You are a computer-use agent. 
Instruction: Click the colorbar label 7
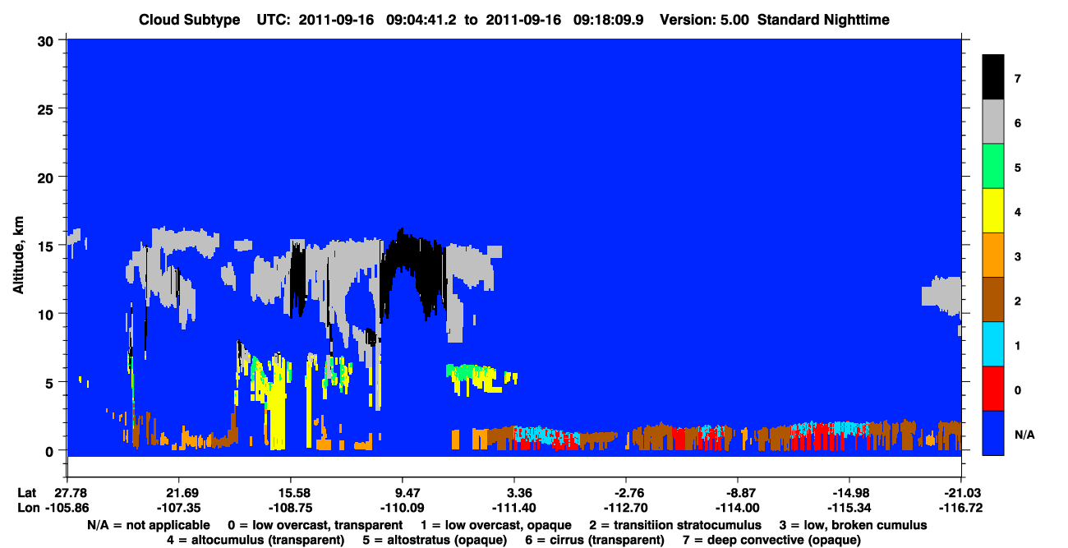[1017, 79]
